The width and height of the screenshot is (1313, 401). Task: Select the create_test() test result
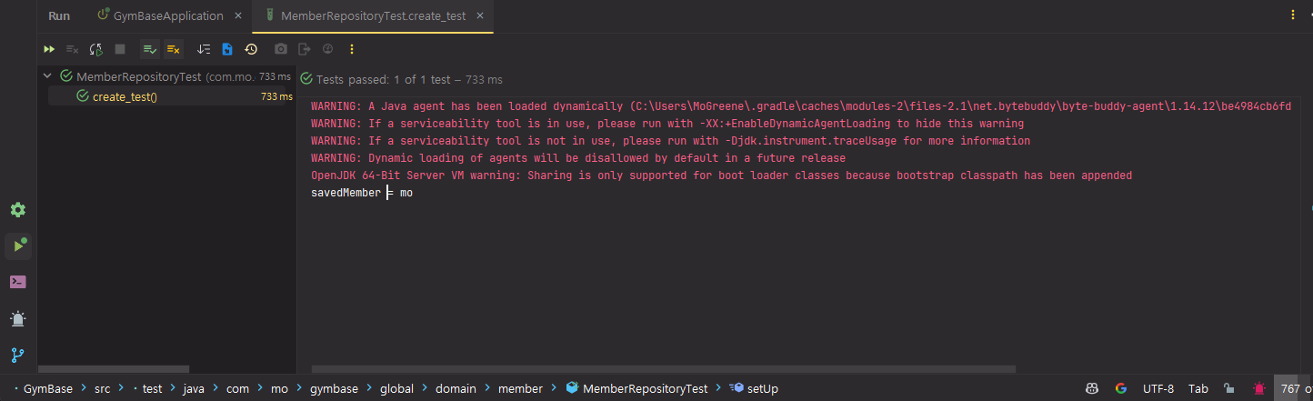[167, 96]
